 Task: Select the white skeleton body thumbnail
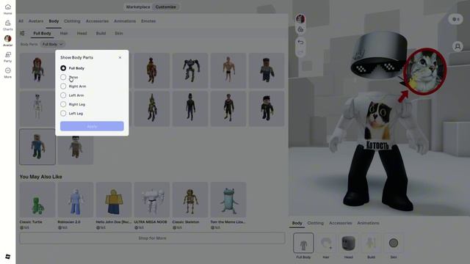(37, 109)
